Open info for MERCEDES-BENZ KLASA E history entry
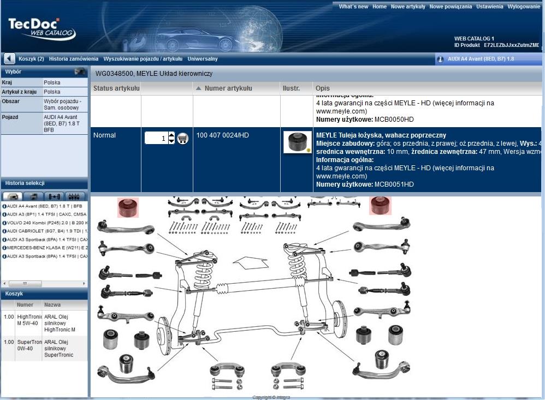545x400 pixels. coord(4,248)
